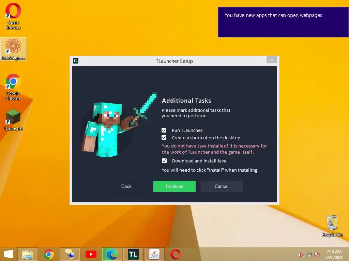The image size is (349, 261).
Task: Open File Explorer from taskbar
Action: [28, 254]
